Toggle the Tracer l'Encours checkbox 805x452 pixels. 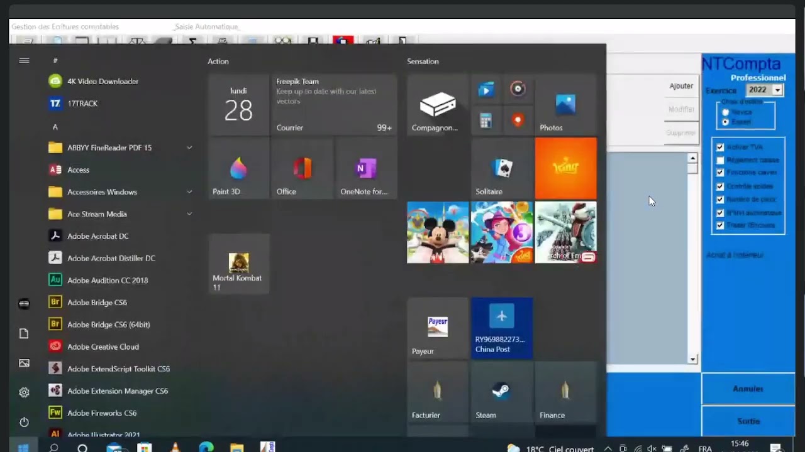coord(720,225)
